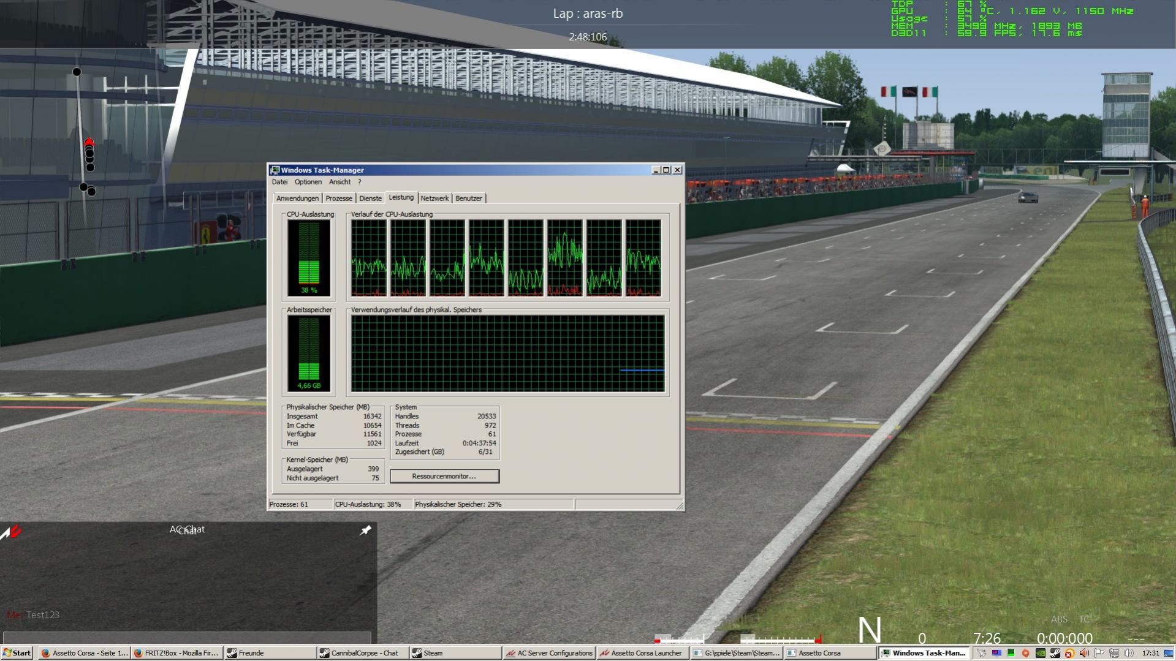Screen dimensions: 1176x661
Task: Switch to Netzwerk tab
Action: [x=434, y=198]
